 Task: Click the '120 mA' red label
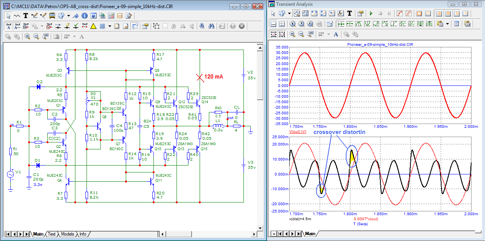pyautogui.click(x=213, y=77)
